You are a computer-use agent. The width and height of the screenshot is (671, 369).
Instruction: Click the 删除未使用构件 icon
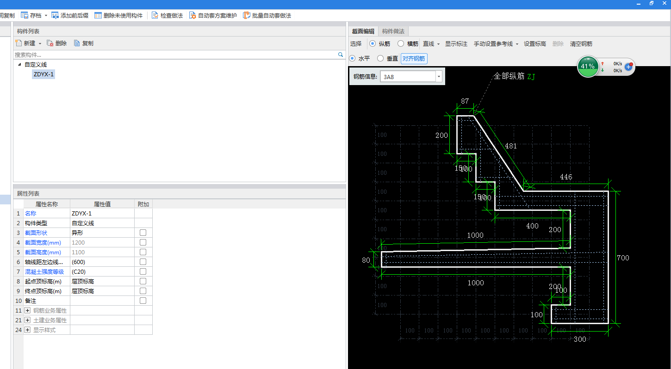point(98,15)
